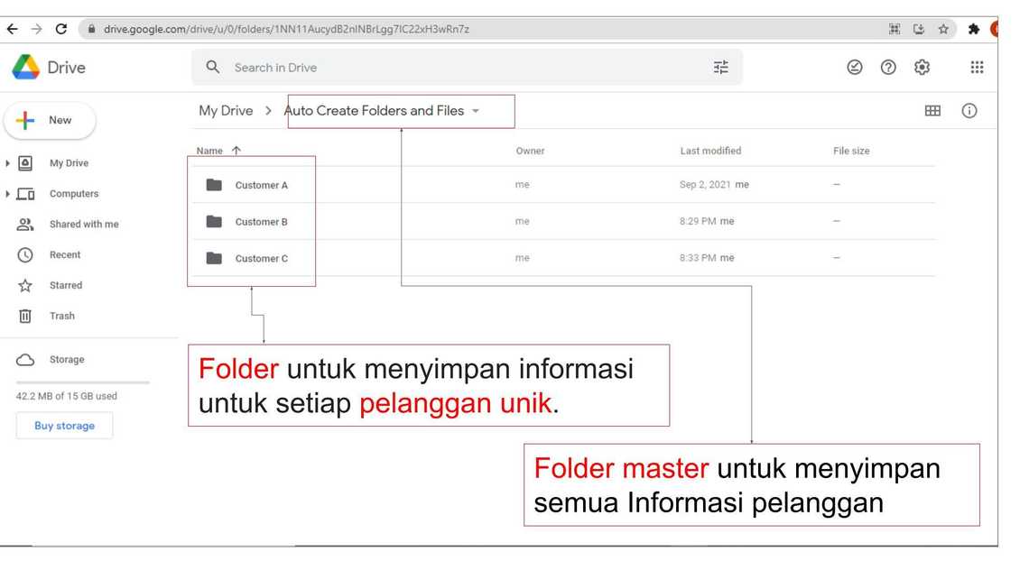Open the search options filter icon
The height and width of the screenshot is (561, 1029).
(720, 68)
